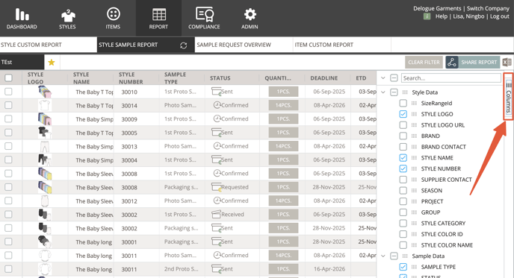This screenshot has height=278, width=514.
Task: Toggle the Columns side panel tab
Action: coord(509,96)
